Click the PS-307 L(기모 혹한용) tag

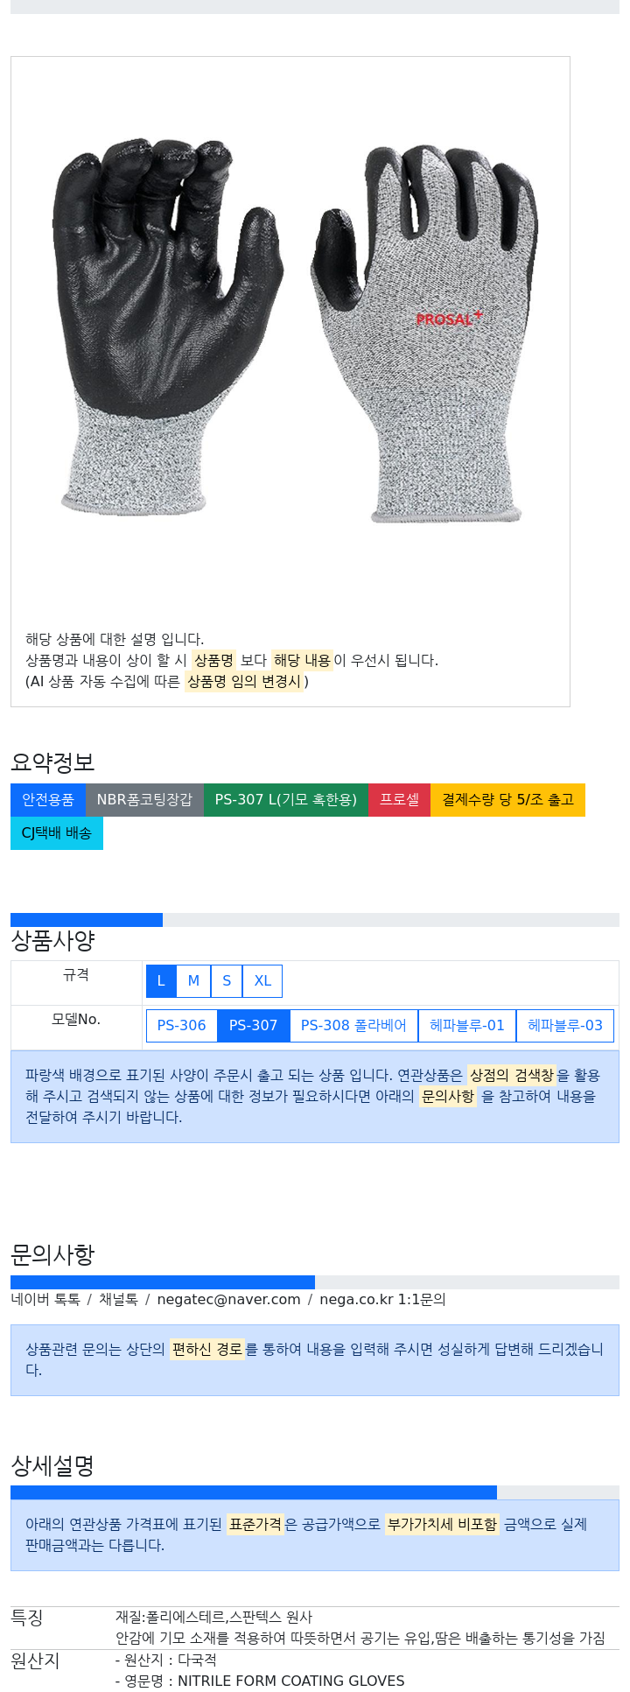point(286,800)
